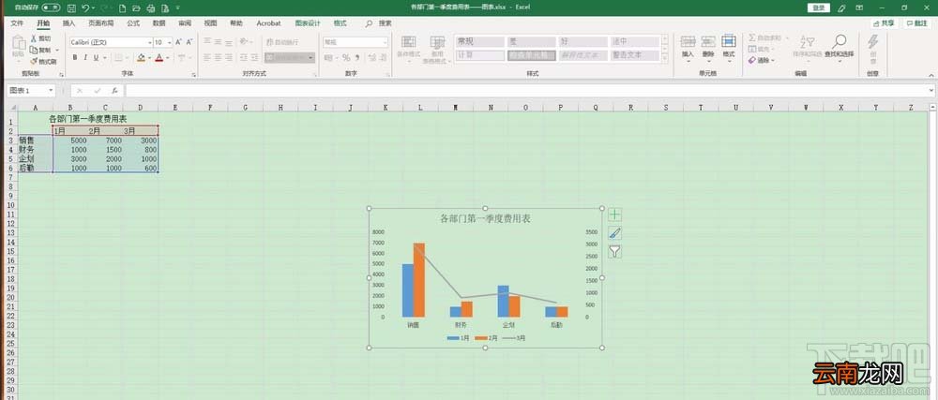Decrease font size with smaller A icon
This screenshot has height=400, width=938.
click(x=189, y=42)
